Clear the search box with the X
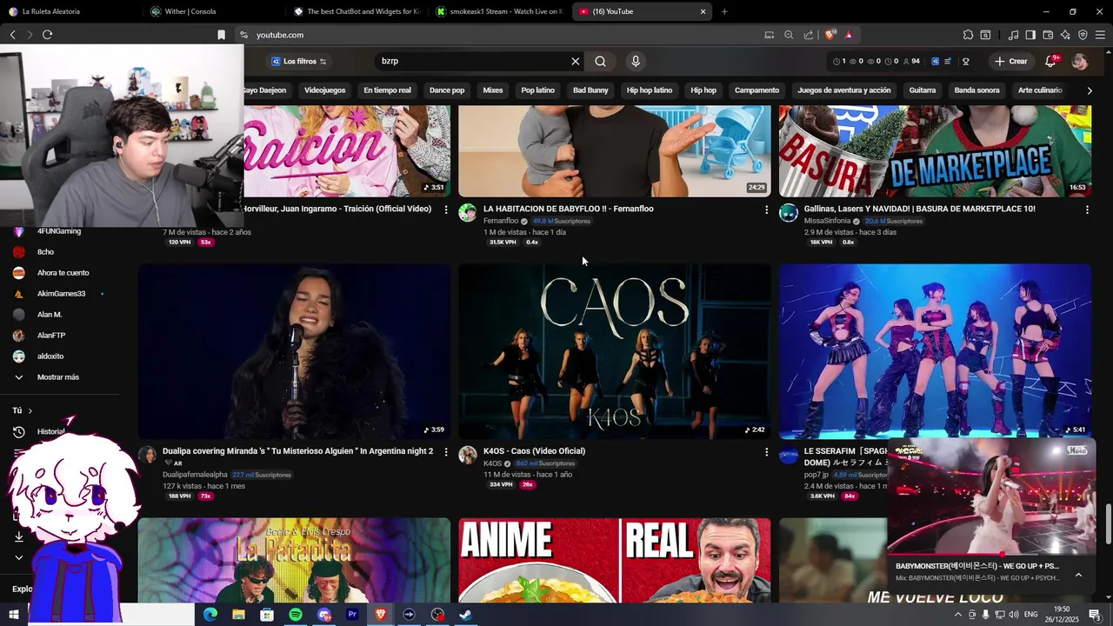The width and height of the screenshot is (1113, 626). pos(575,61)
